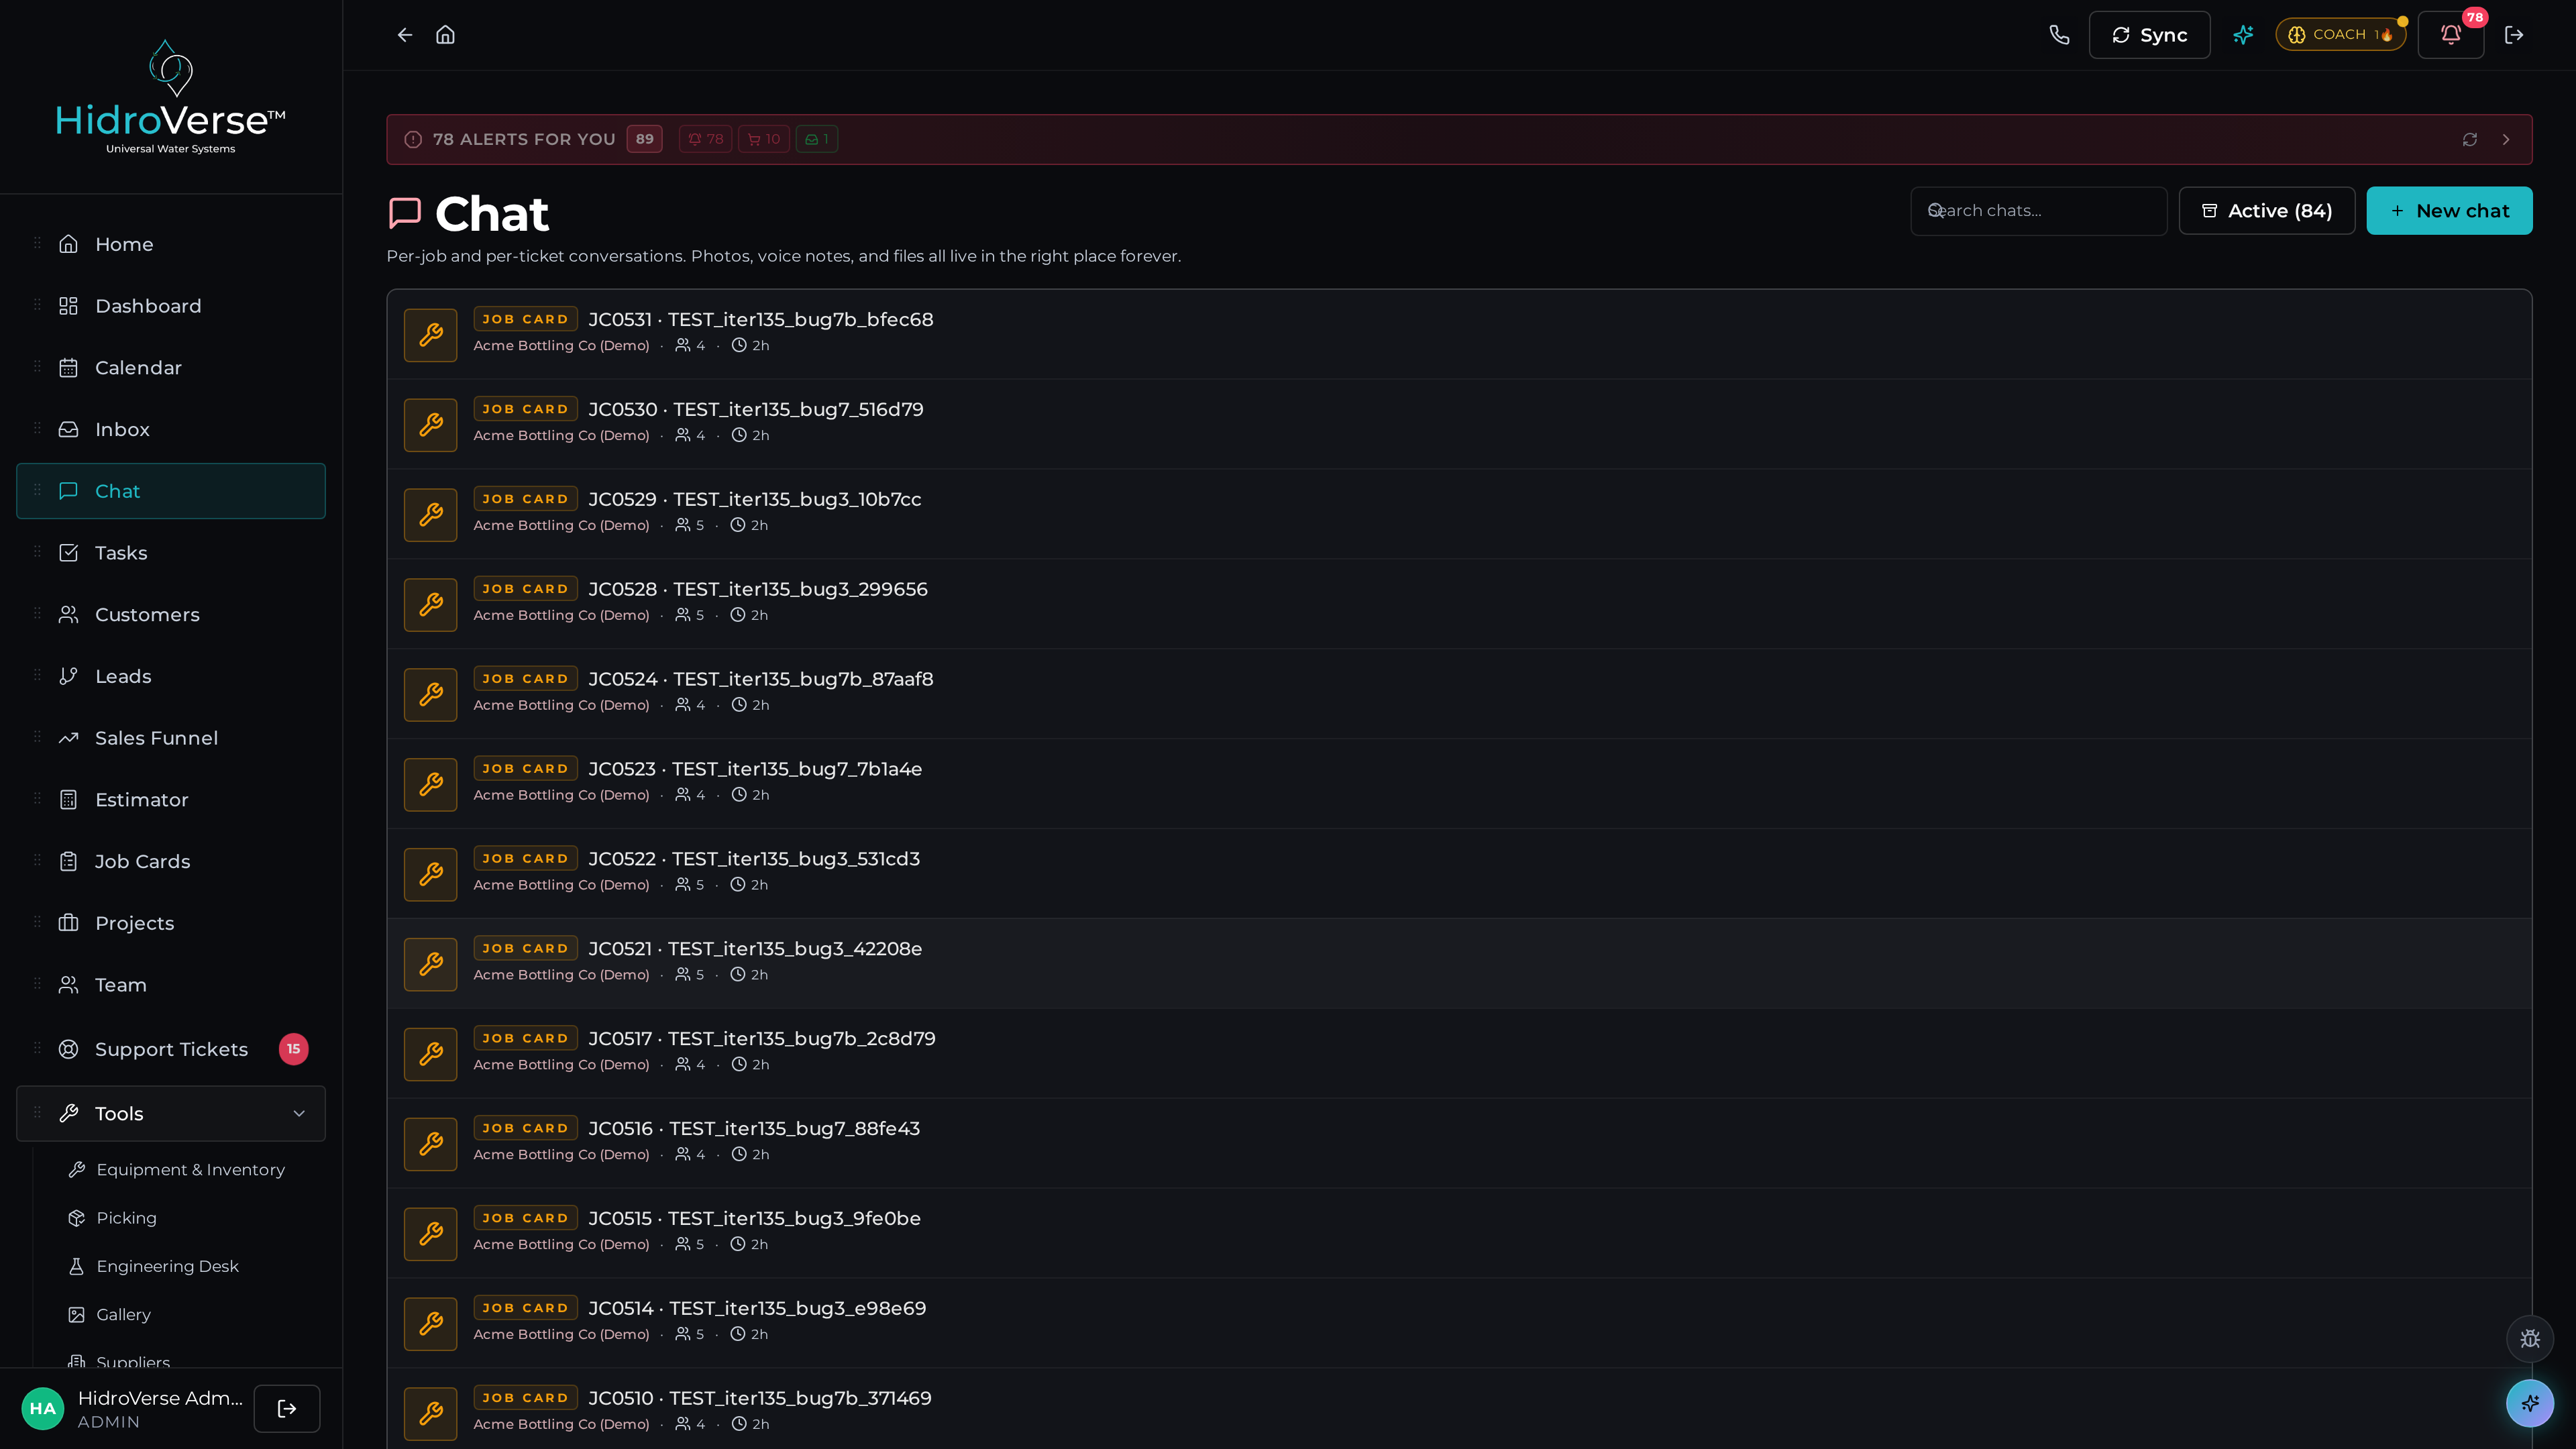Open the bug report icon at bottom right
The image size is (2576, 1449).
2530,1339
